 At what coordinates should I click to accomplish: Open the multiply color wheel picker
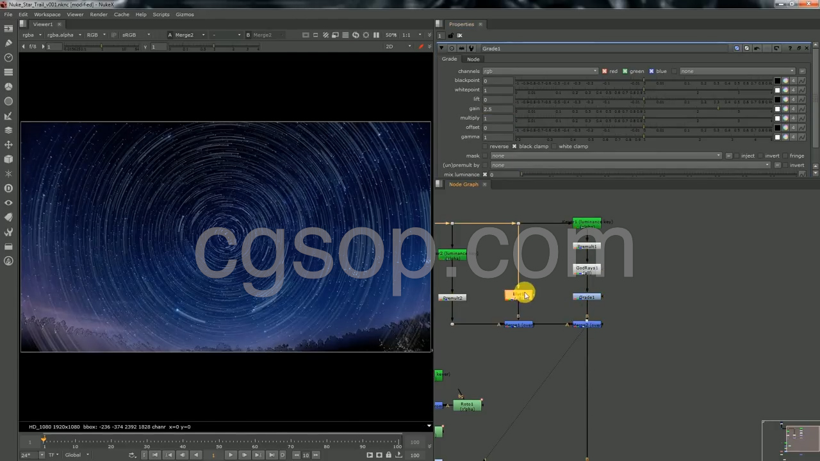pyautogui.click(x=785, y=118)
